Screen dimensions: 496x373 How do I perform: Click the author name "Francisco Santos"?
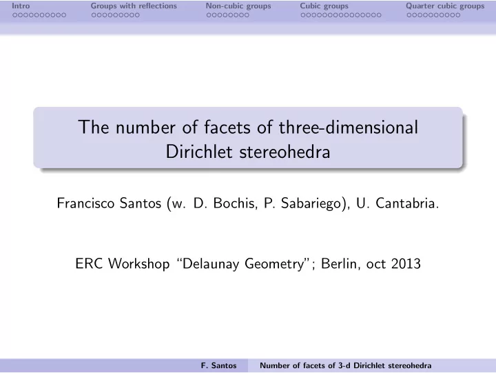tap(109, 203)
